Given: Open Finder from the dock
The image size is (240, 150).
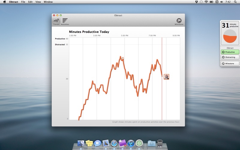Looking at the screenshot, I should coord(81,143).
